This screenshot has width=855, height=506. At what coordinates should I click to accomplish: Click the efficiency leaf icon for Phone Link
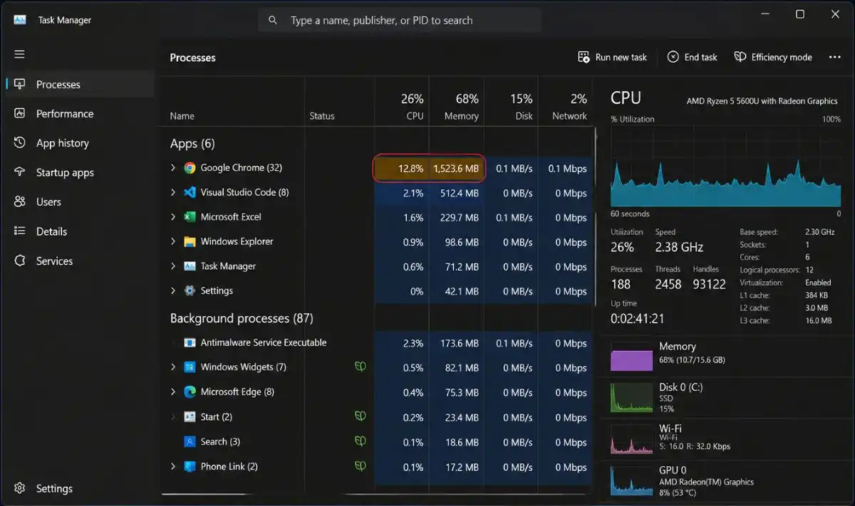[361, 466]
